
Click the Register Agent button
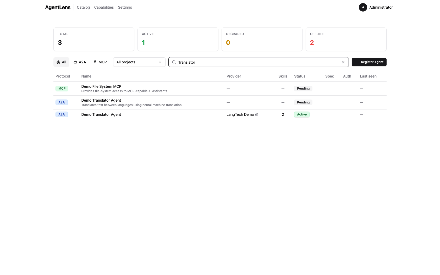[x=369, y=62]
